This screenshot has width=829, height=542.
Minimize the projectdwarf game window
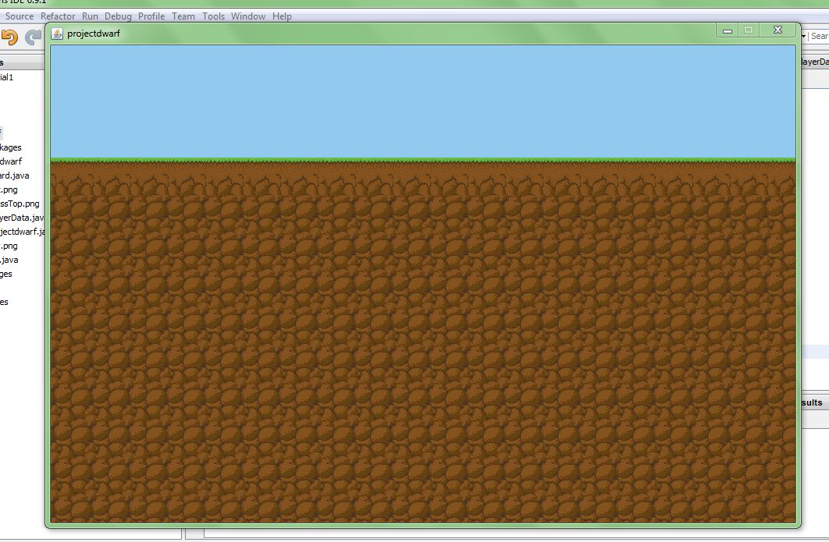728,30
